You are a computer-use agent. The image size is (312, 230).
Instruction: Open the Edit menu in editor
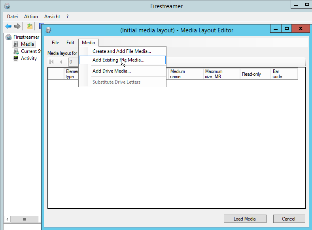tap(70, 43)
